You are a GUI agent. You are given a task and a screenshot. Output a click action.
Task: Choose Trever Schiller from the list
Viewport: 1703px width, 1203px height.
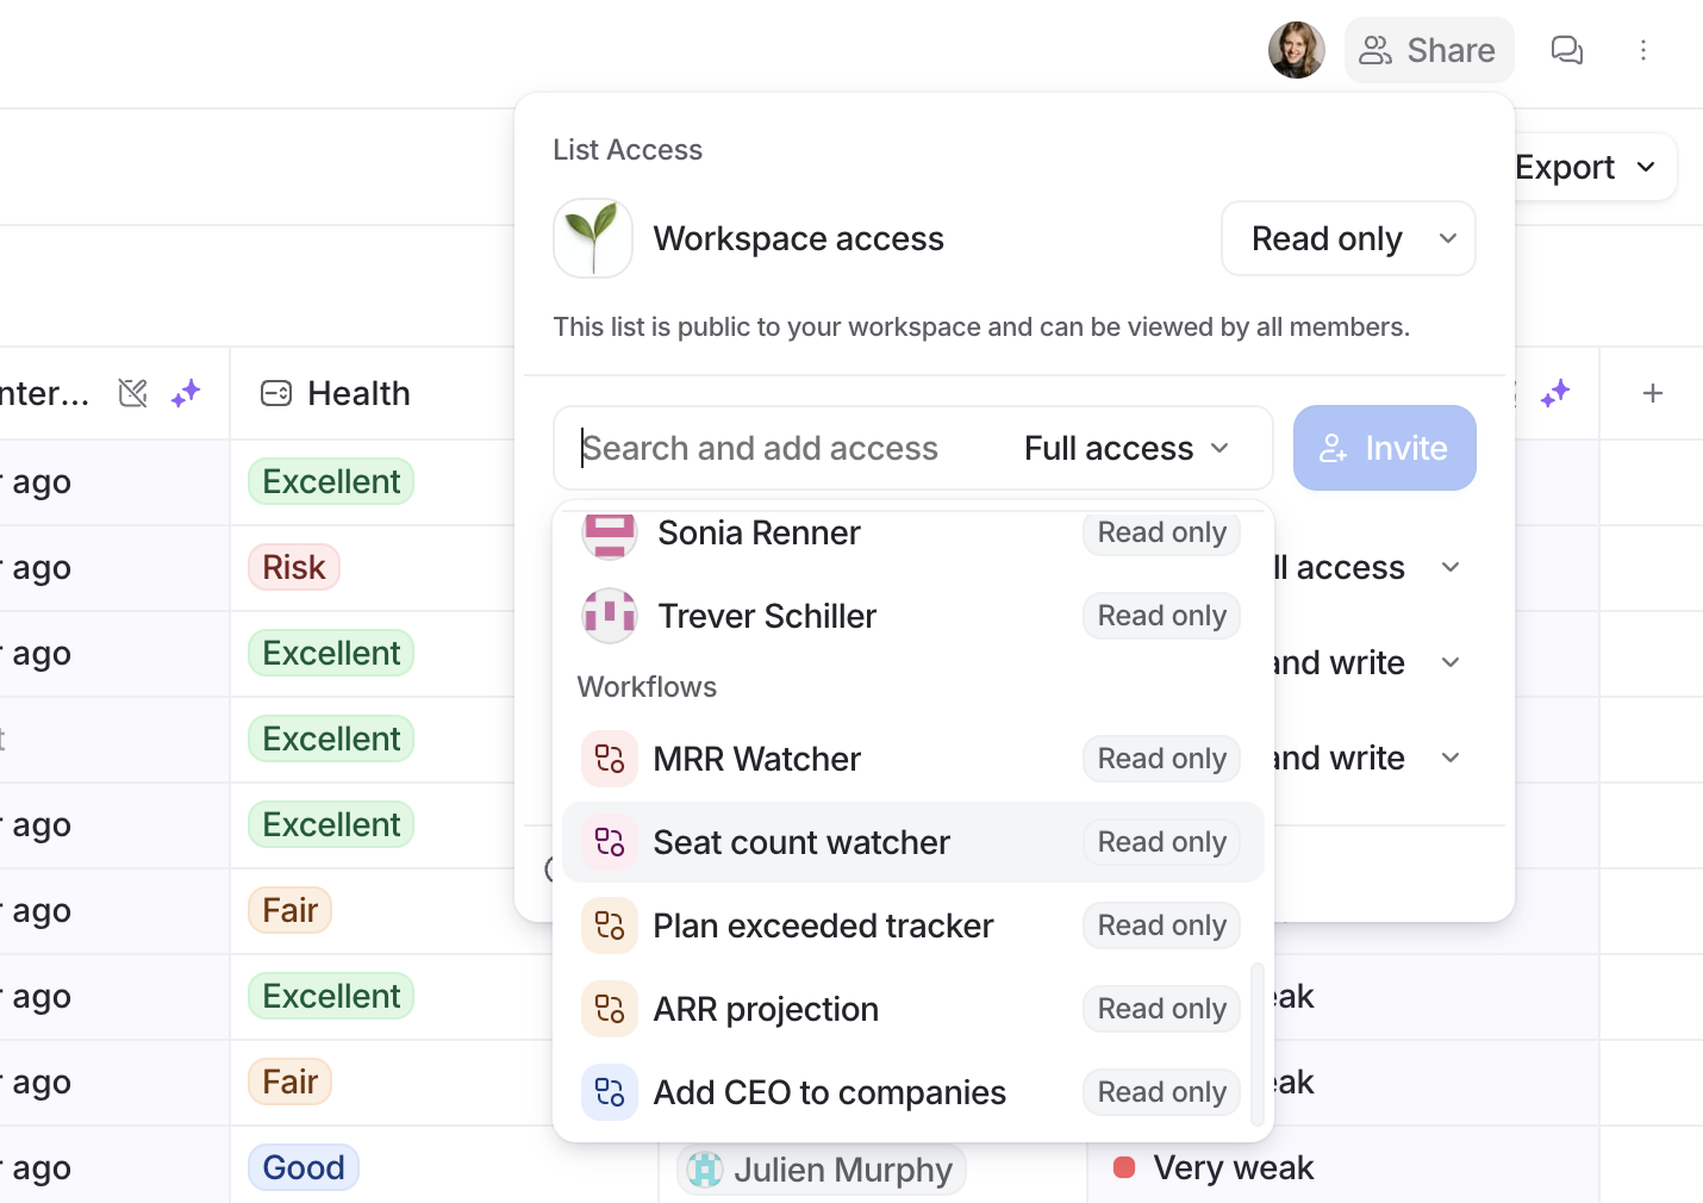tap(767, 616)
